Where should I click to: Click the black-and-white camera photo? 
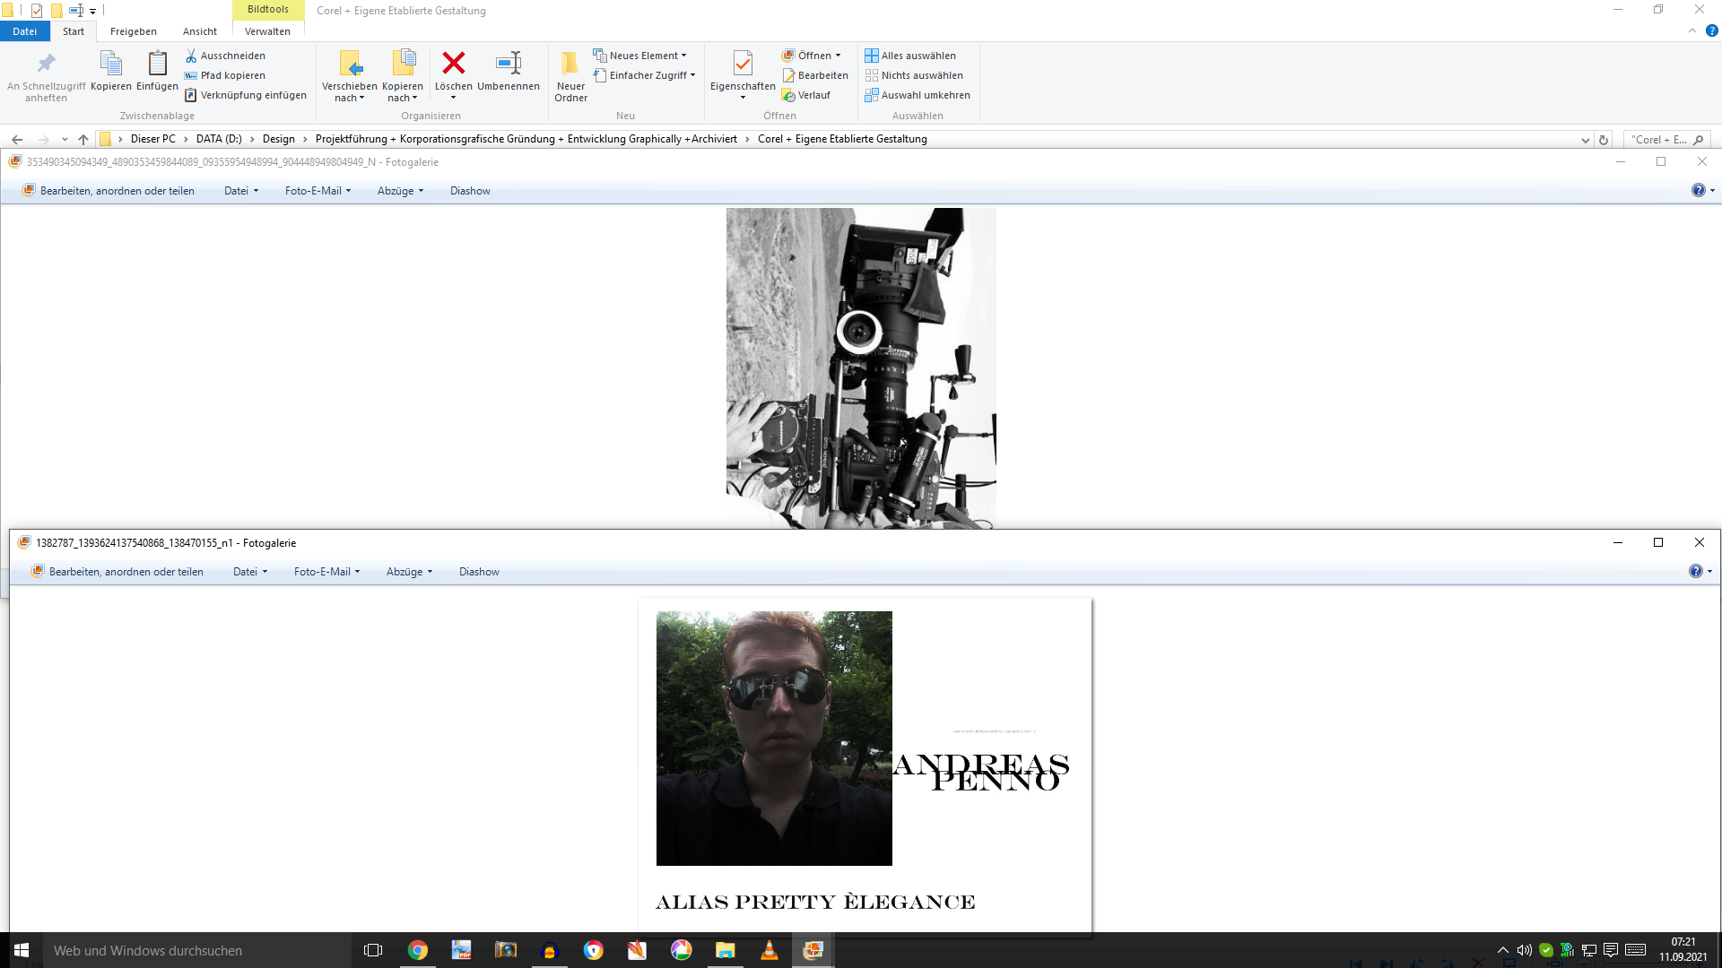(861, 368)
